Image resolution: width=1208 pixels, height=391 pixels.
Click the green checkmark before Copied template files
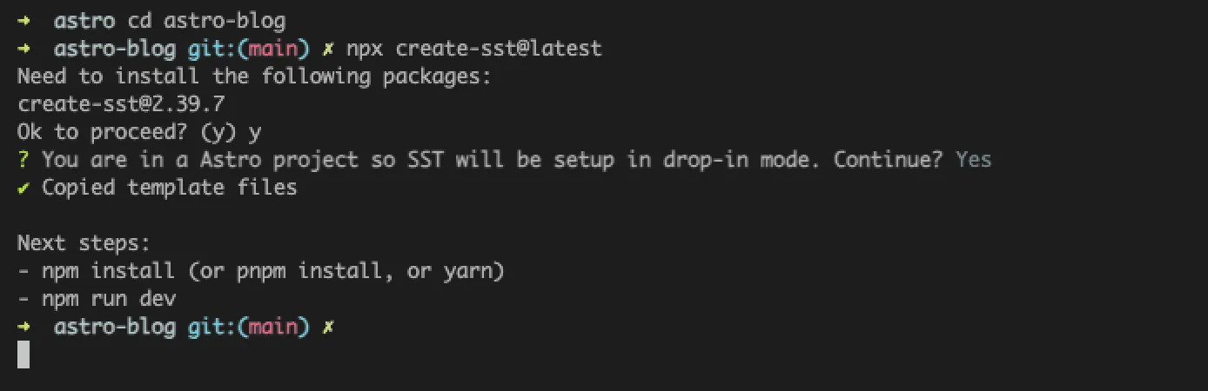pyautogui.click(x=23, y=188)
